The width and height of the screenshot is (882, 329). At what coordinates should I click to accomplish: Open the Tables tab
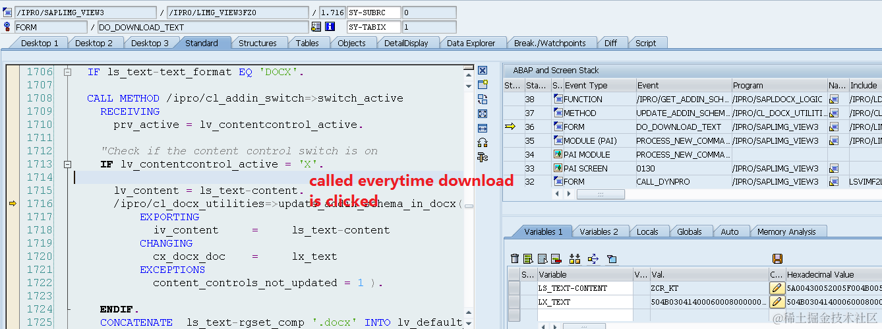307,43
